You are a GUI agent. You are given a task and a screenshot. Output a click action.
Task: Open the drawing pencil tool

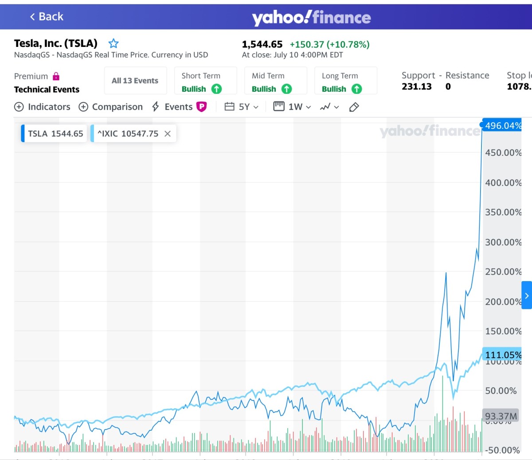pos(353,107)
